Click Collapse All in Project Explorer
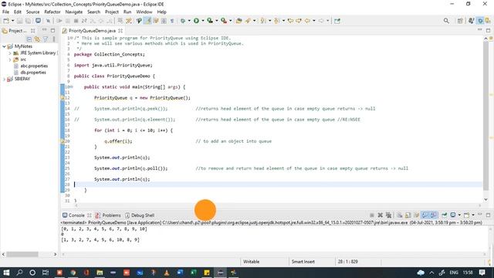Viewport: 494px width, 278px height. (29, 39)
